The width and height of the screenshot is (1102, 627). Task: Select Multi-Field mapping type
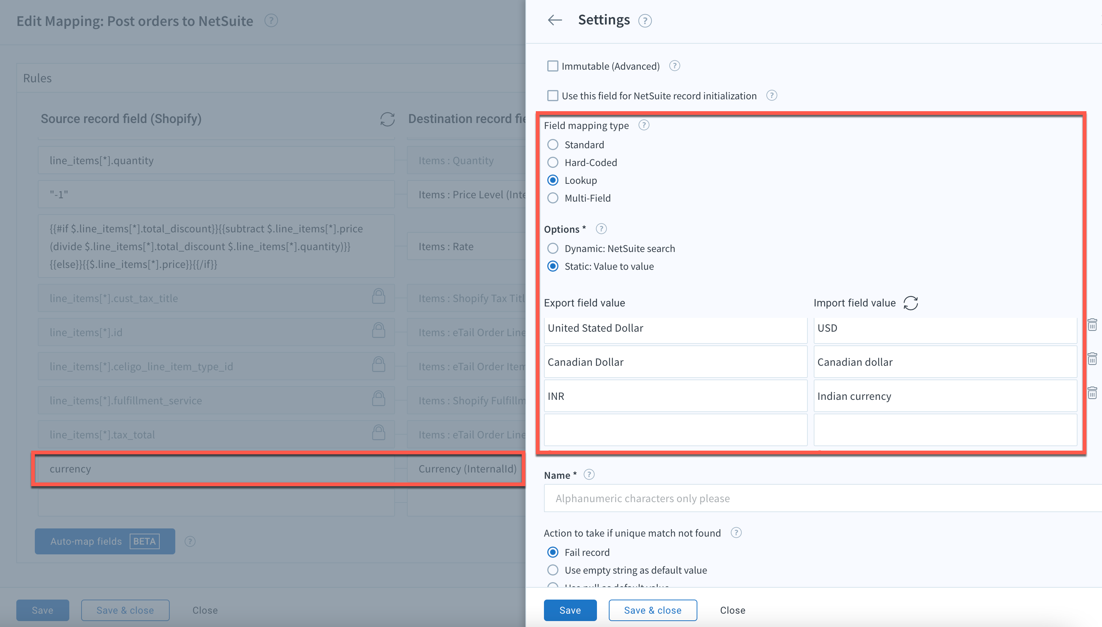point(553,198)
